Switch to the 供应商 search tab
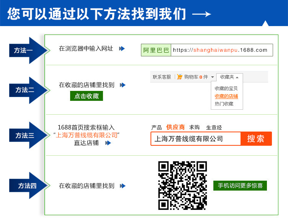288x219 pixels. pos(175,127)
